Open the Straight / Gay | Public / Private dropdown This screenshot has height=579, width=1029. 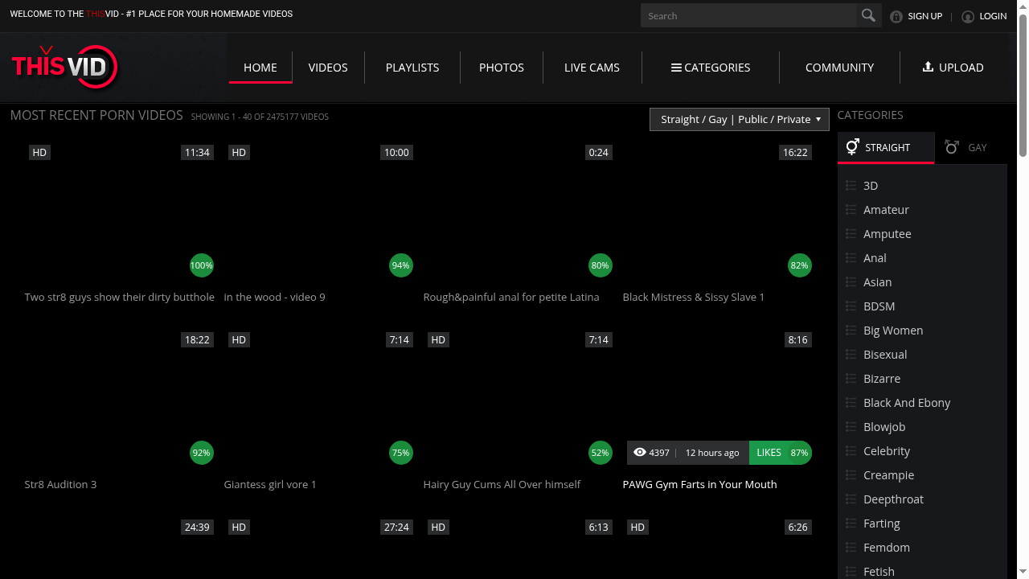point(740,119)
